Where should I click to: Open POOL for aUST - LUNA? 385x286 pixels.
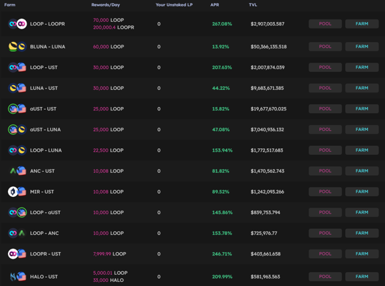[325, 130]
